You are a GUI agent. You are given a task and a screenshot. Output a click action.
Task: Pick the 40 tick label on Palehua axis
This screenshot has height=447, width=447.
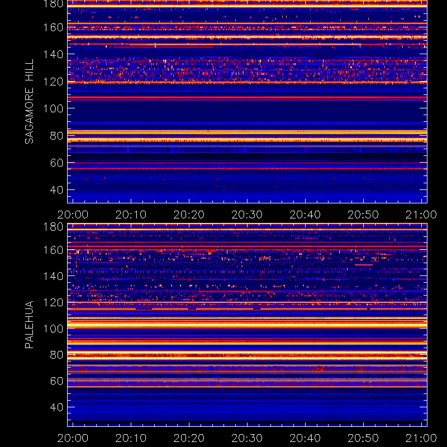pos(56,407)
